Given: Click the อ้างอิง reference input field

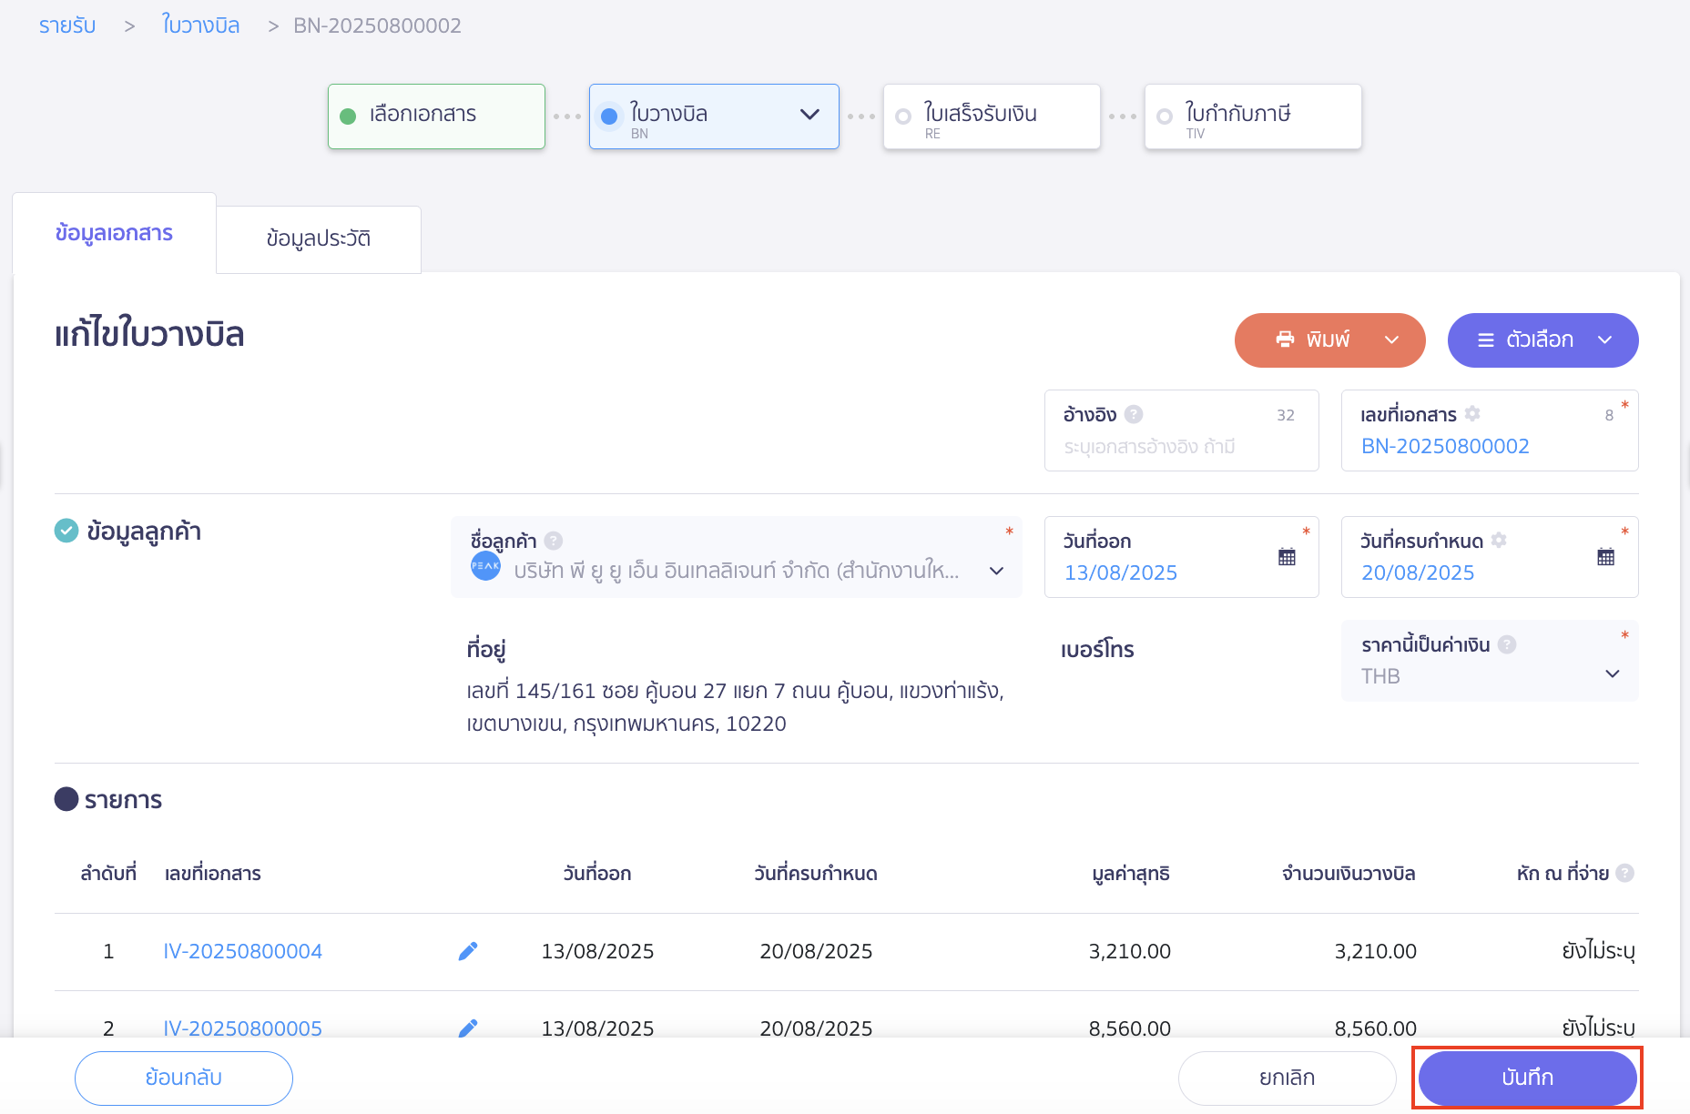Looking at the screenshot, I should point(1180,447).
